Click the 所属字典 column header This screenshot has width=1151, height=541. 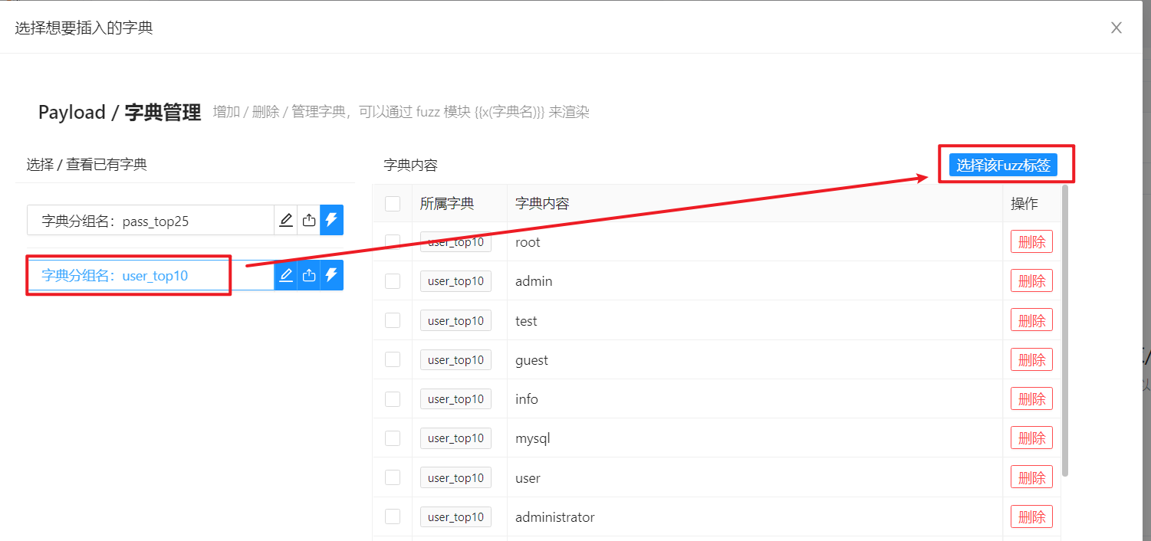(x=447, y=203)
